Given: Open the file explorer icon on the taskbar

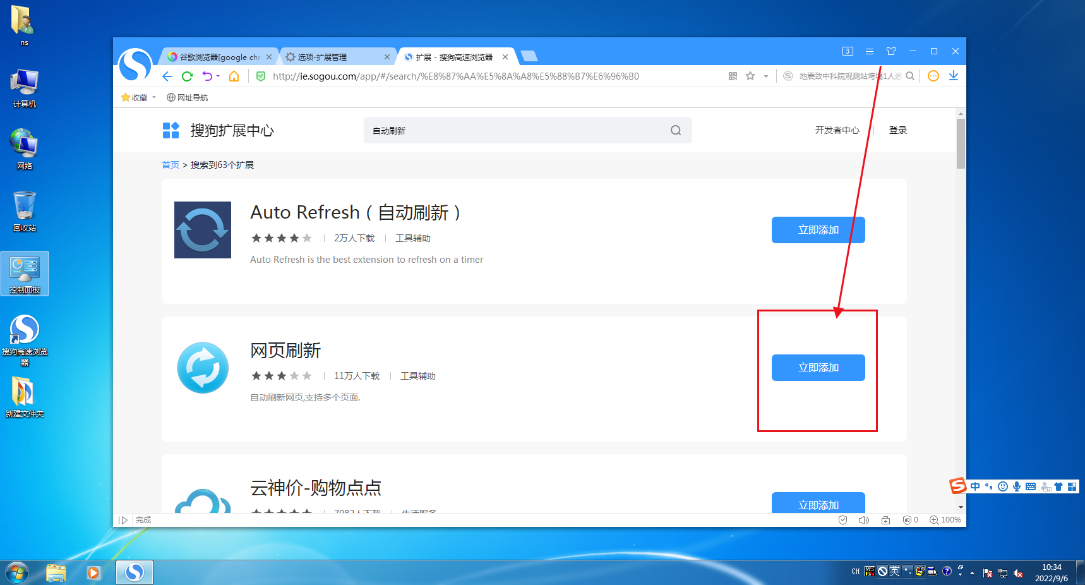Looking at the screenshot, I should 56,572.
